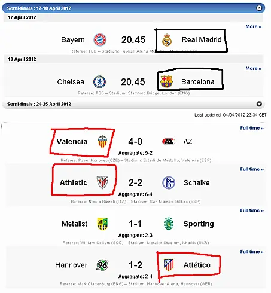Expand the Semi-finals 24-25 April section
Screen dimensions: 271x293
pos(259,104)
